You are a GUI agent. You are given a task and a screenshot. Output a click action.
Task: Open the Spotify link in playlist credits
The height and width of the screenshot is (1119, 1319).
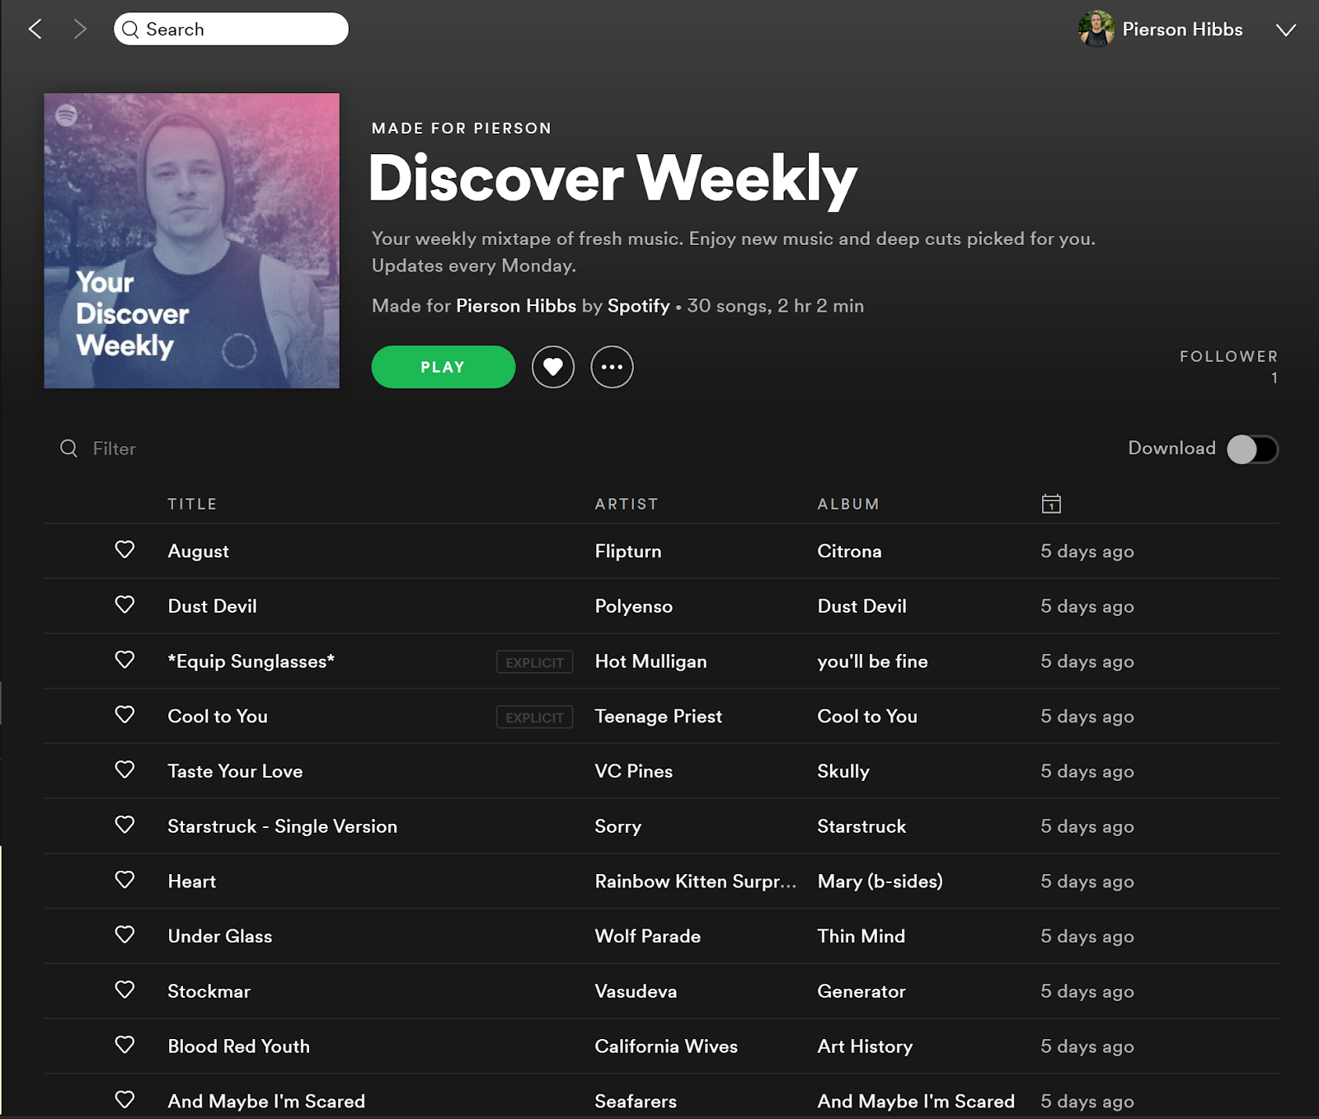(x=639, y=306)
